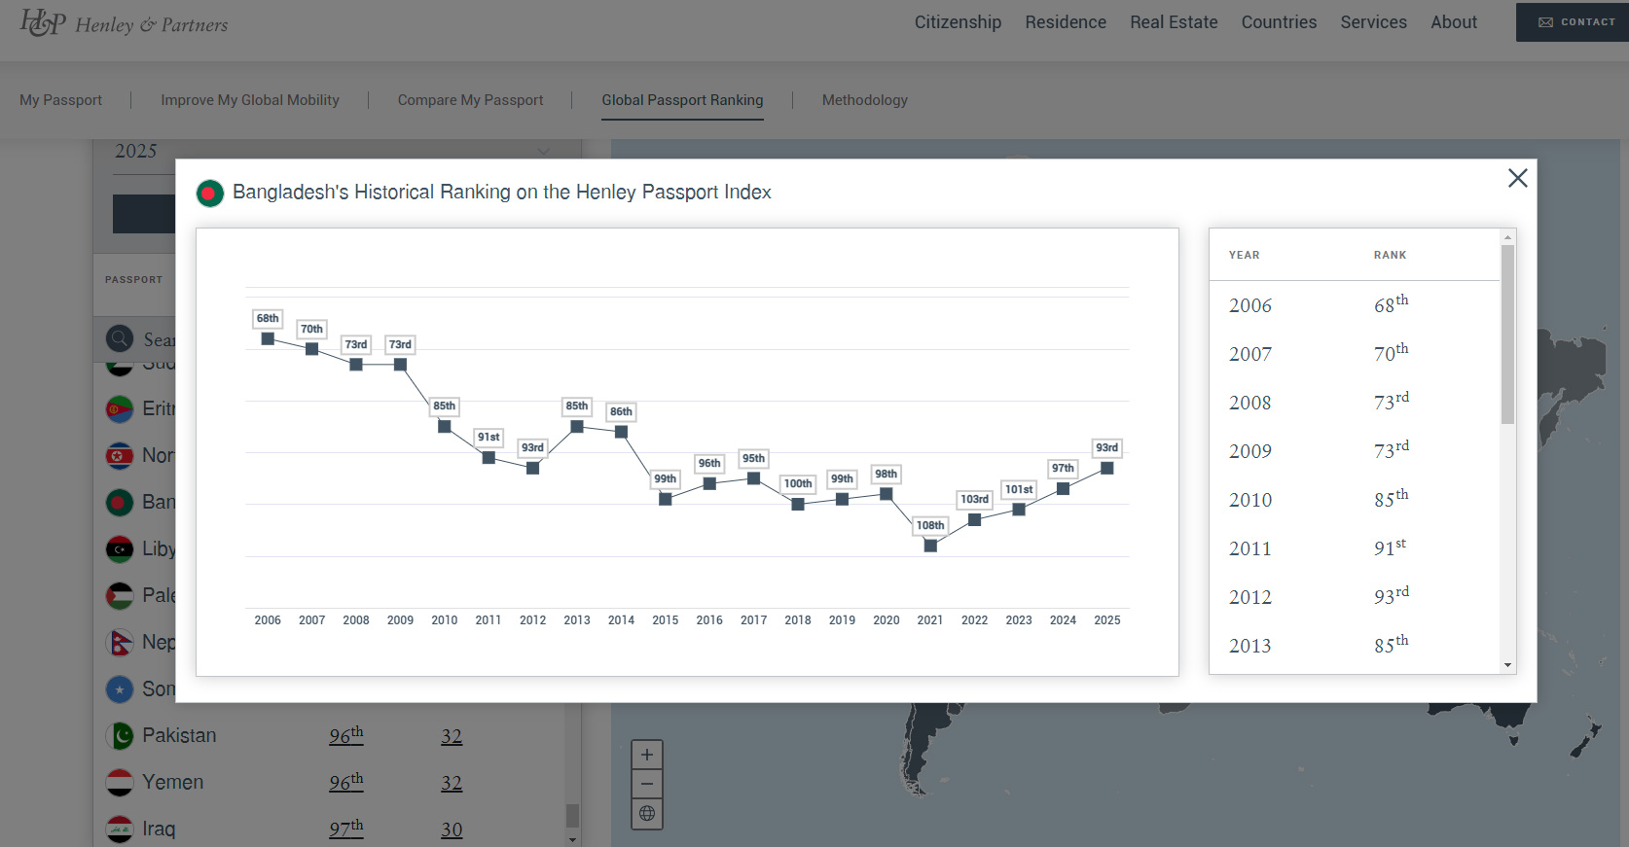Zoom out on the map with minus button

tap(647, 784)
